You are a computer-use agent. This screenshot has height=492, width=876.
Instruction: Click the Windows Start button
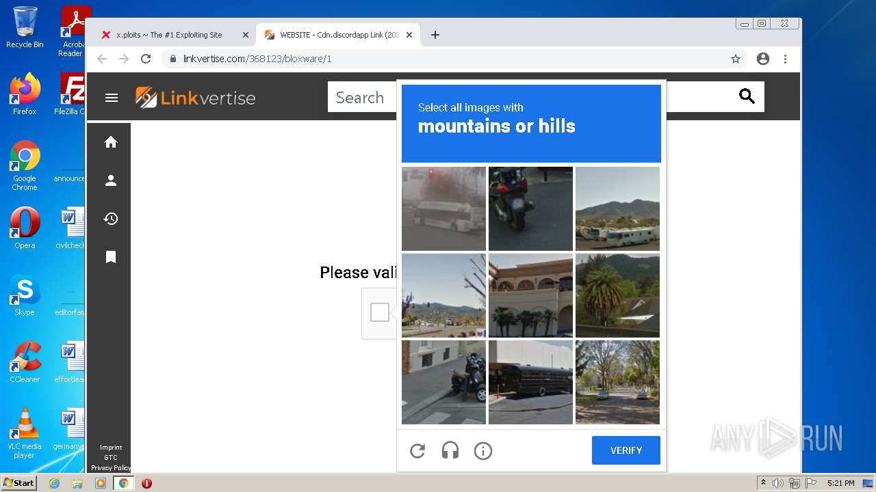pos(19,483)
